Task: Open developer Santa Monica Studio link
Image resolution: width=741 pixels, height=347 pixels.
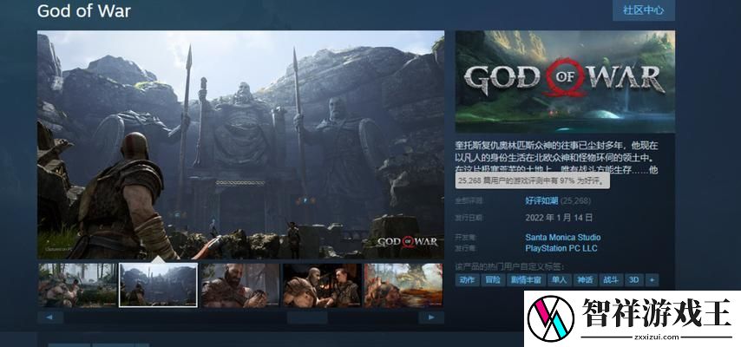Action: click(563, 238)
